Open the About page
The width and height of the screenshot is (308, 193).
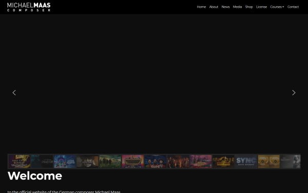[x=214, y=7]
